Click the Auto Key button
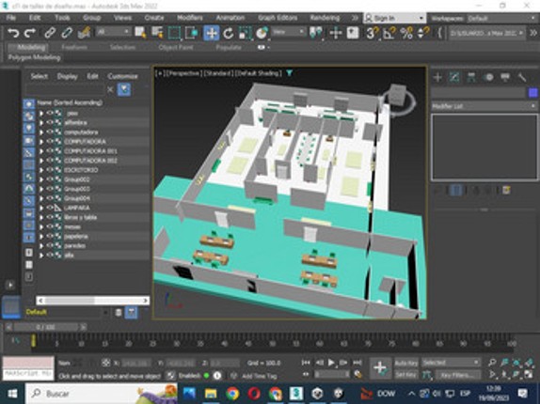Image resolution: width=540 pixels, height=404 pixels. (405, 363)
